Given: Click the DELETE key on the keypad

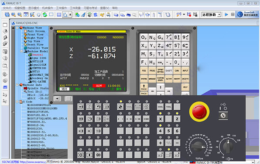Looking at the screenshot, I should [185, 79].
